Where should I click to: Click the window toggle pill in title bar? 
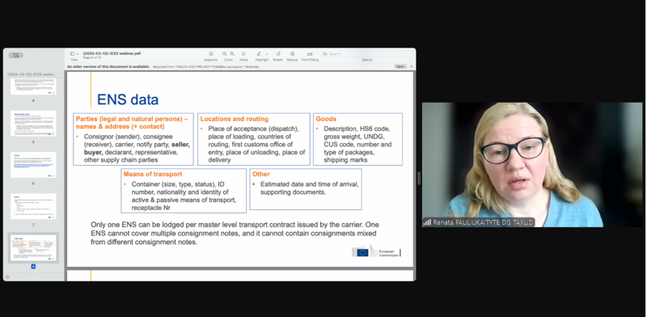16,55
